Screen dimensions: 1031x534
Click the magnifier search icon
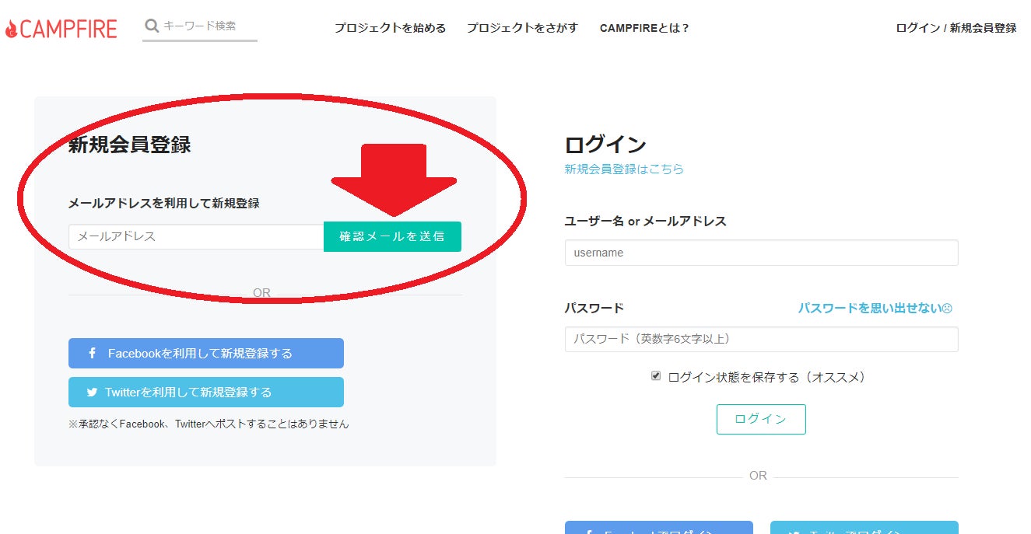tap(152, 26)
